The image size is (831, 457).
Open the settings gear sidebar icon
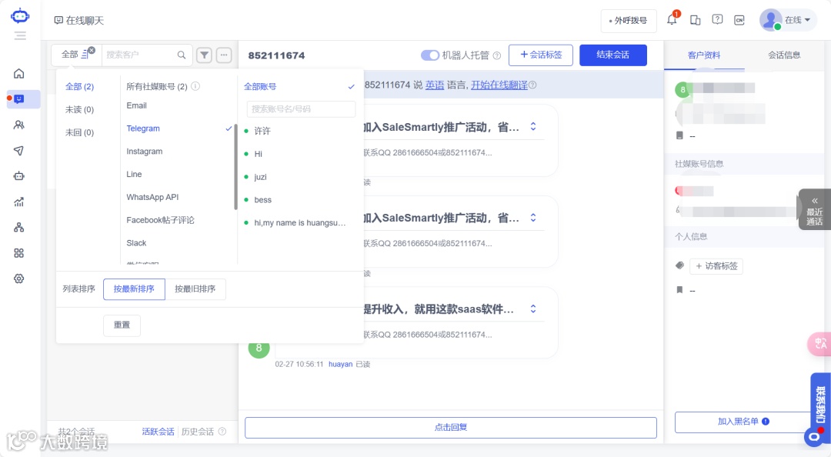[19, 279]
